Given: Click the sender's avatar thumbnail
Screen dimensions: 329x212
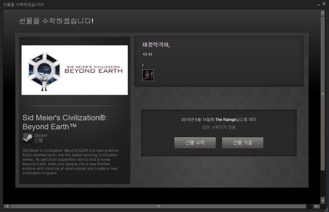Looking at the screenshot, I should 148,75.
